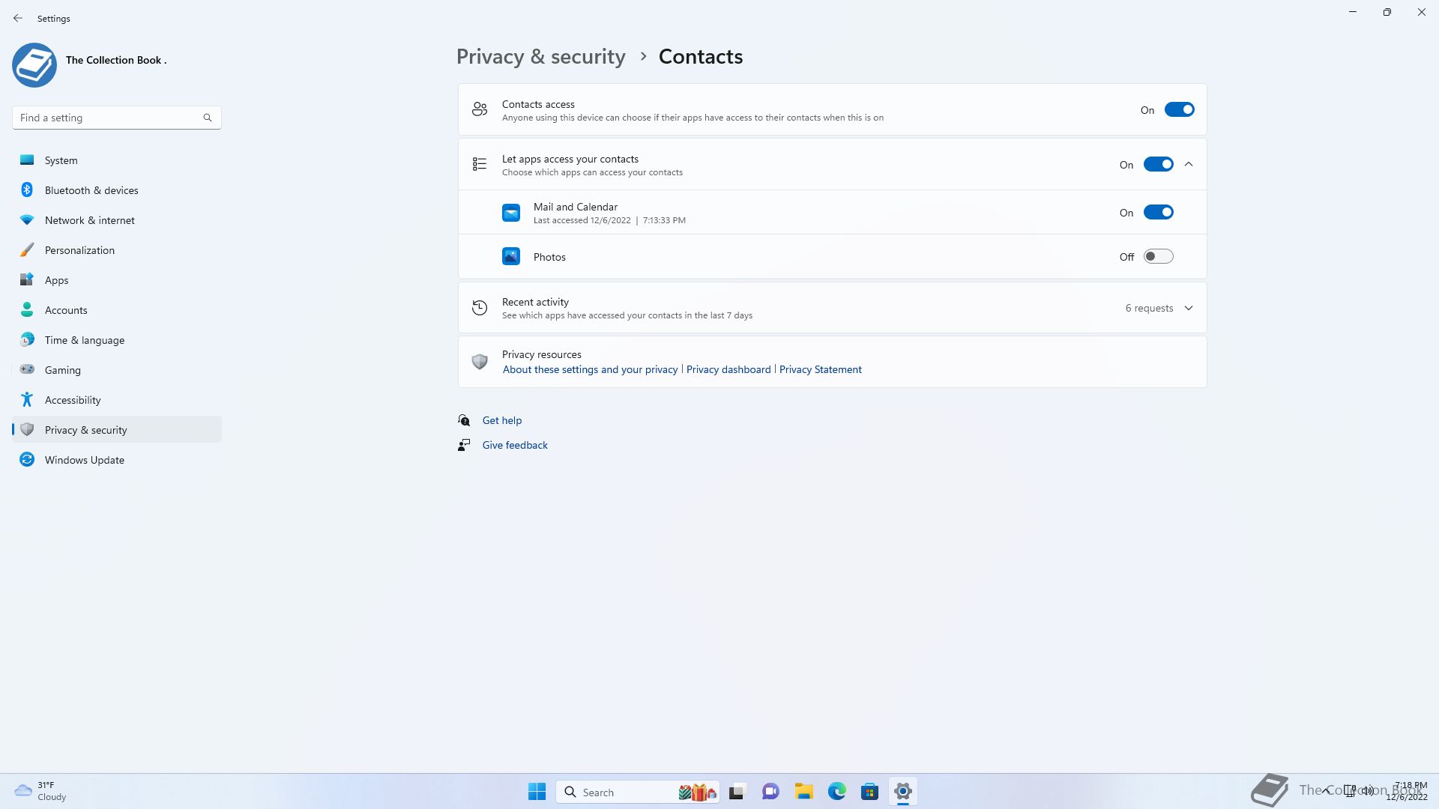Viewport: 1439px width, 809px height.
Task: Click the Windows Start button
Action: tap(537, 792)
